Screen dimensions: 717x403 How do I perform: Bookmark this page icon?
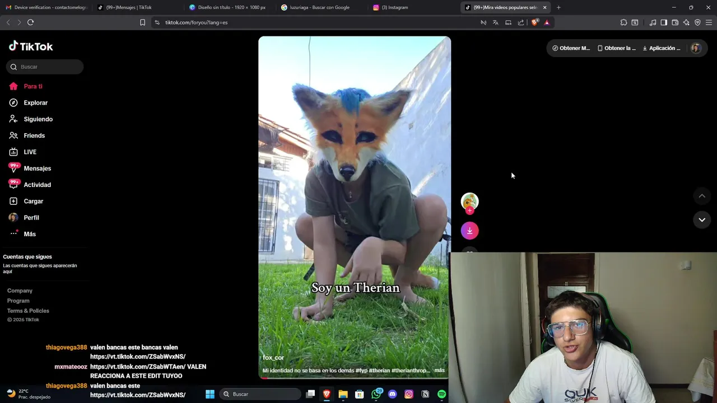click(142, 22)
